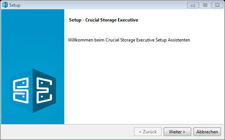
Task: Continue with the Weiter button
Action: [x=177, y=132]
